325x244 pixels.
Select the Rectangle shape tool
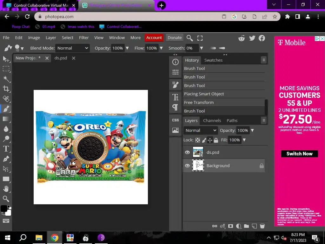[6, 179]
